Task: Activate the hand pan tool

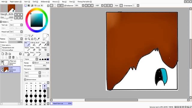Action: click(35, 39)
